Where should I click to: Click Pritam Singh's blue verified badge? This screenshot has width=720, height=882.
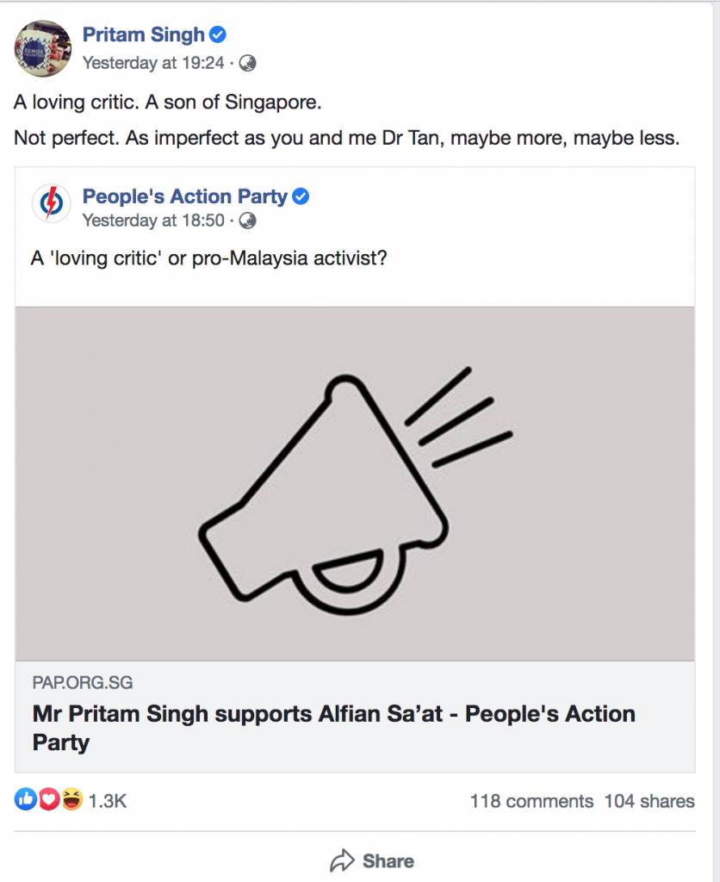[x=219, y=35]
